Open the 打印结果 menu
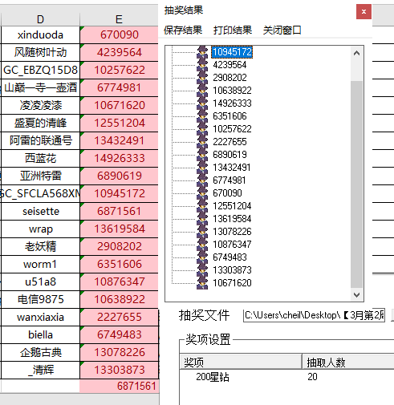 (233, 30)
